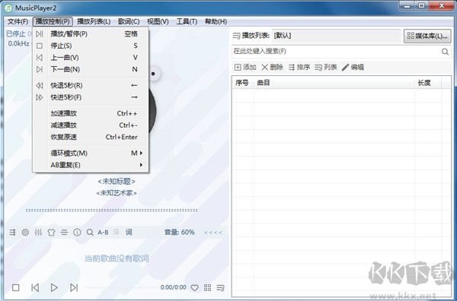
Task: Choose 下一曲(N) menu entry
Action: [91, 69]
